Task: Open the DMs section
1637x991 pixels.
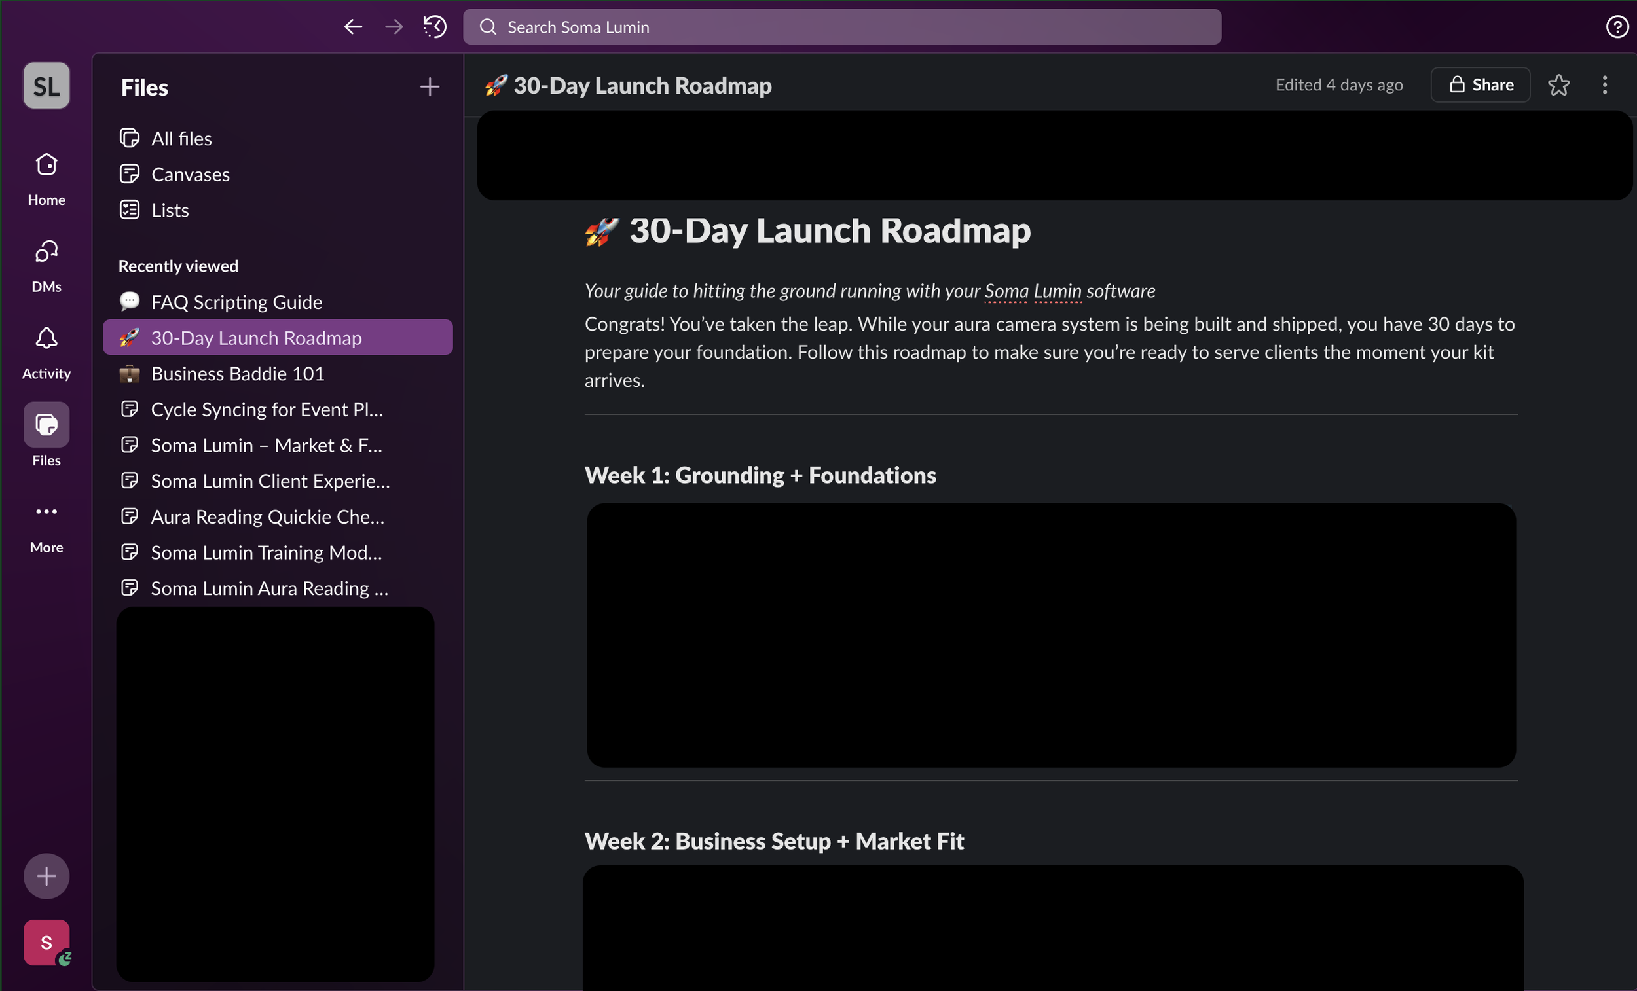Action: (46, 265)
